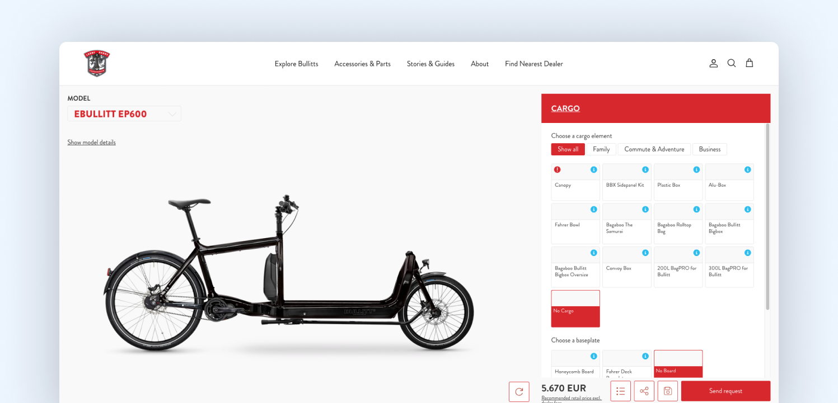Choose the Convoy Box cargo tile
The width and height of the screenshot is (838, 403).
pos(626,267)
